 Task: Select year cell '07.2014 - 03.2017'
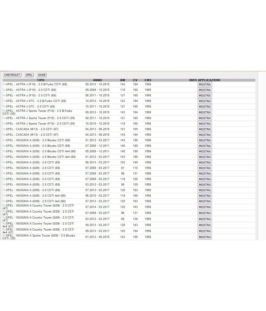point(97,207)
